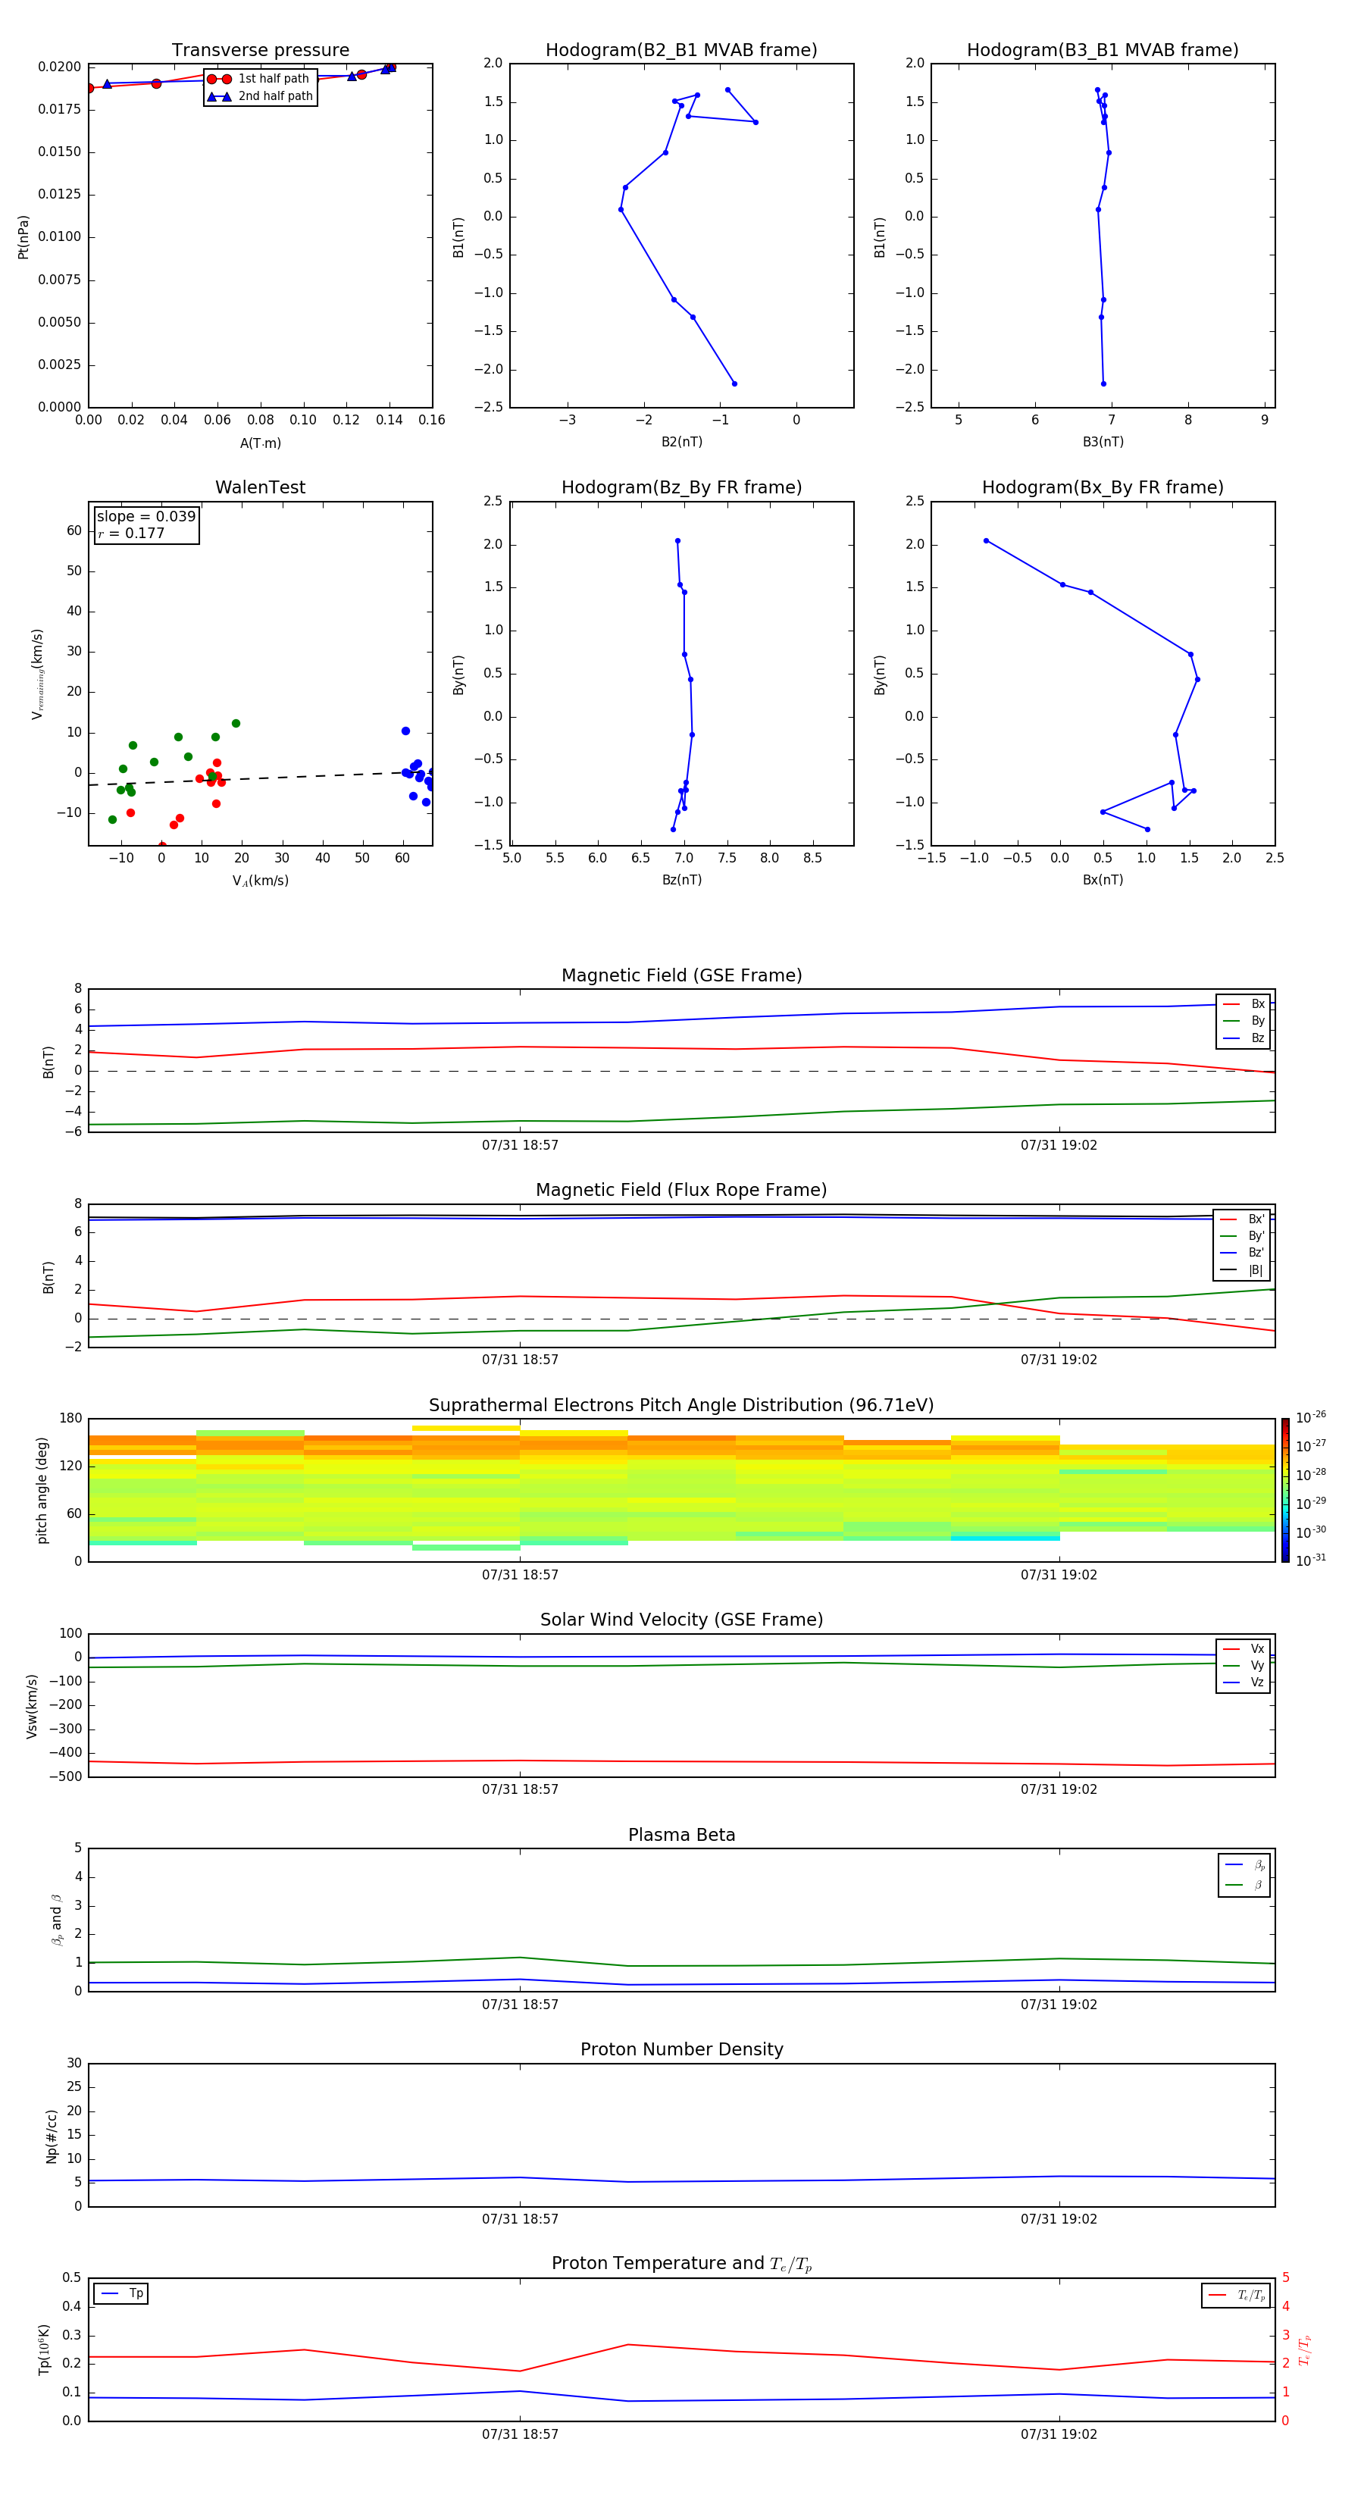The image size is (1364, 2501).
Task: Click the "Plasma Beta" plot title
Action: coord(681,1835)
